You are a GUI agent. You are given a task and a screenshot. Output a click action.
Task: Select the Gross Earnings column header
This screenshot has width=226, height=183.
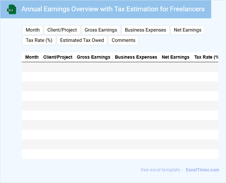(93, 57)
